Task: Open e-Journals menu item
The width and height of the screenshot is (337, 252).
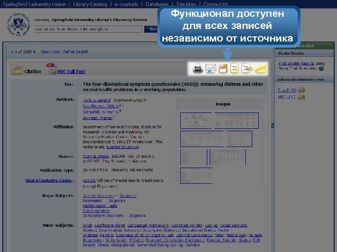Action: click(126, 4)
